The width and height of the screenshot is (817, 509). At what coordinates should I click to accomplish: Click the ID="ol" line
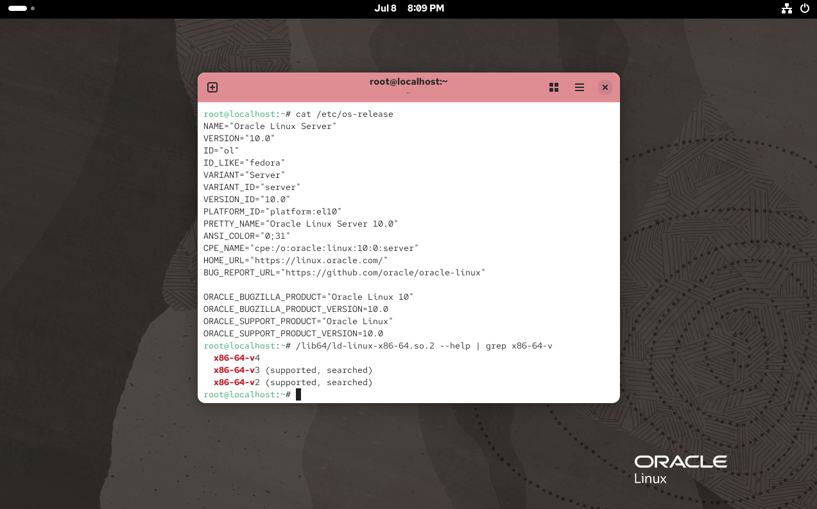(x=221, y=151)
